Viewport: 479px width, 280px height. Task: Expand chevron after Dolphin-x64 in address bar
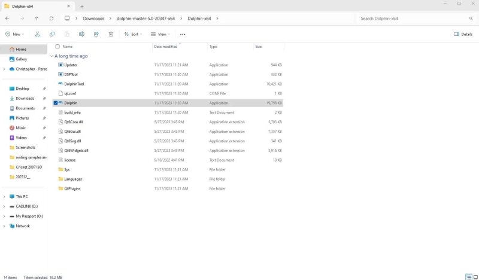(x=217, y=19)
